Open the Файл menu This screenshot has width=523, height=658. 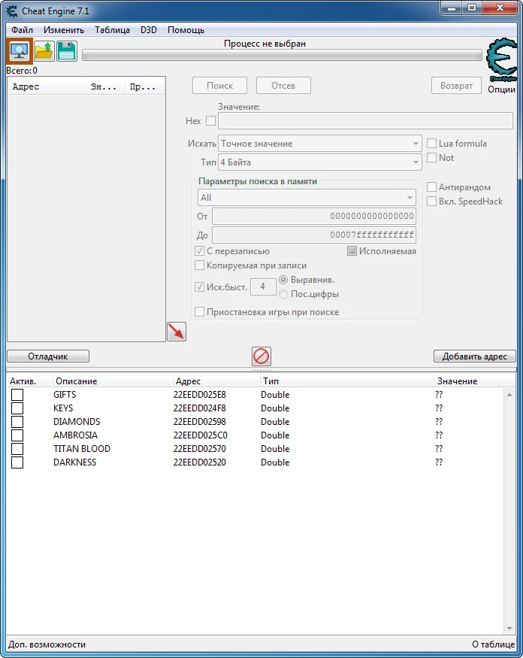[x=23, y=30]
